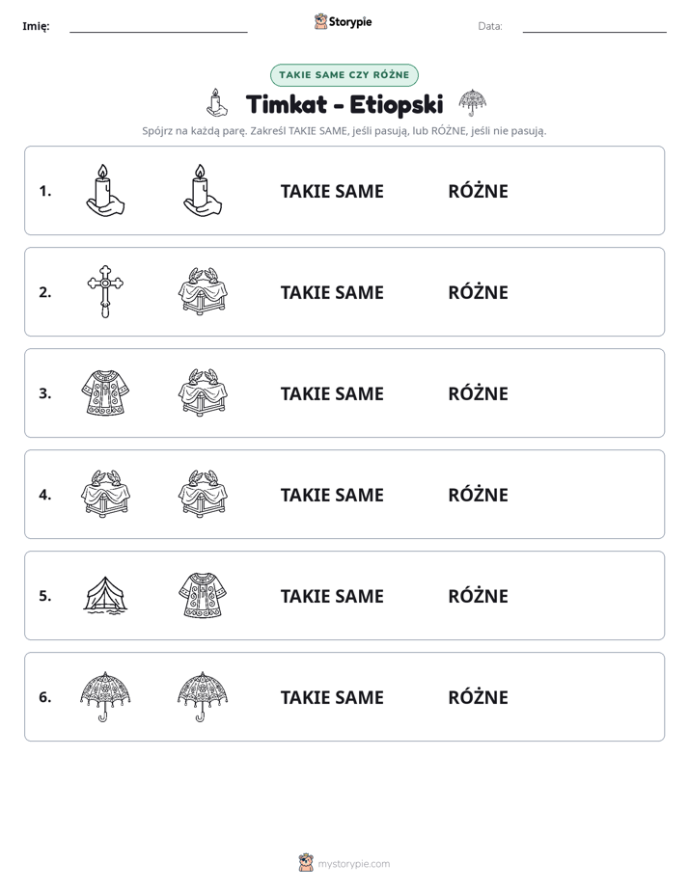The image size is (689, 891).
Task: Click the first candle-in-hand image in row 1
Action: coord(105,190)
